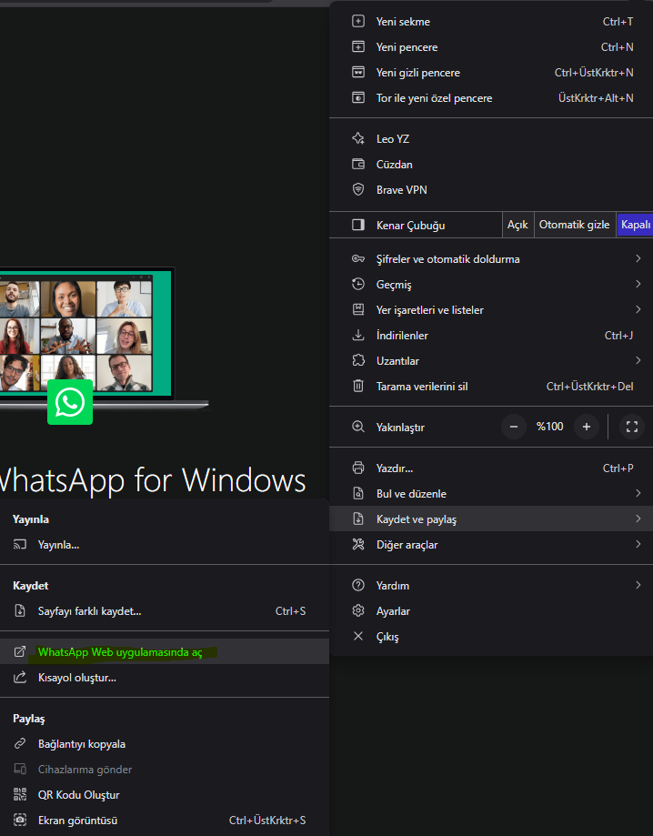The image size is (653, 836).
Task: Decrease zoom with the minus button
Action: [x=514, y=427]
